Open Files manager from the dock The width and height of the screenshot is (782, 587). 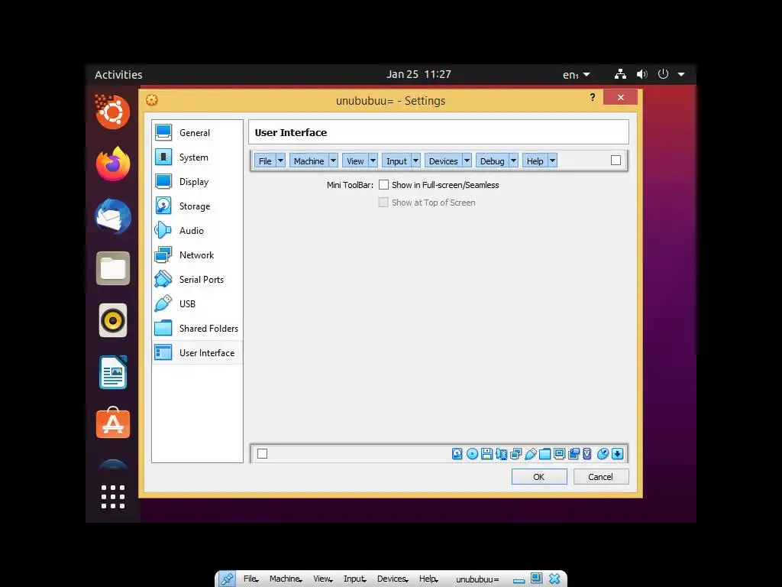(113, 268)
